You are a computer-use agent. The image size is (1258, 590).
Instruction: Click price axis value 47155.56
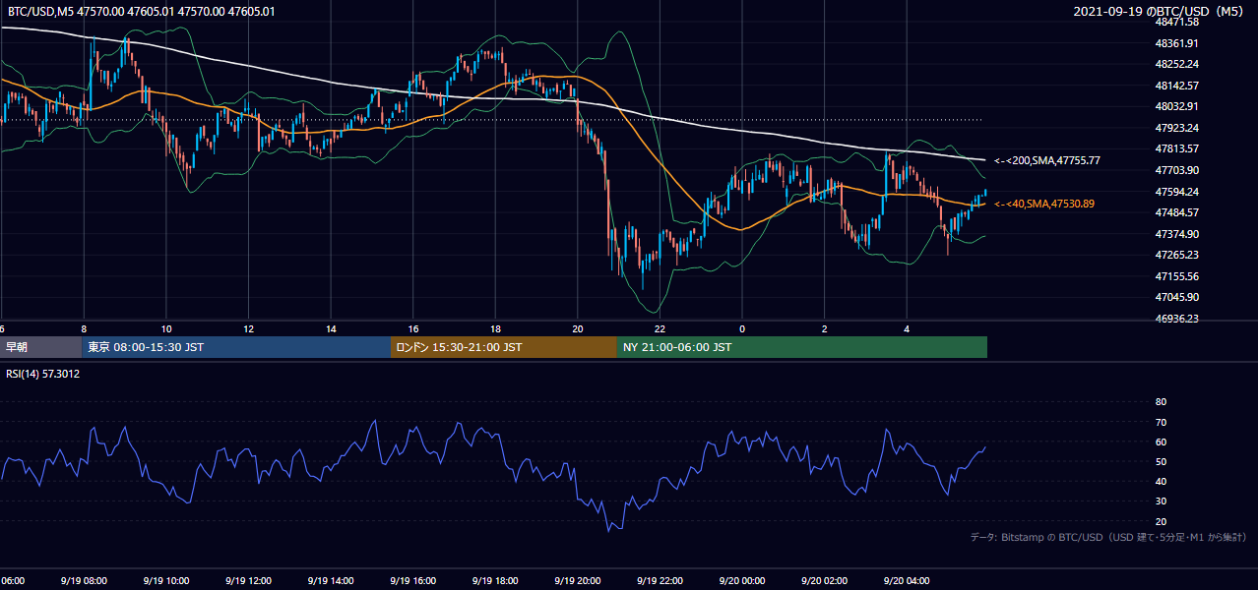click(x=1176, y=276)
